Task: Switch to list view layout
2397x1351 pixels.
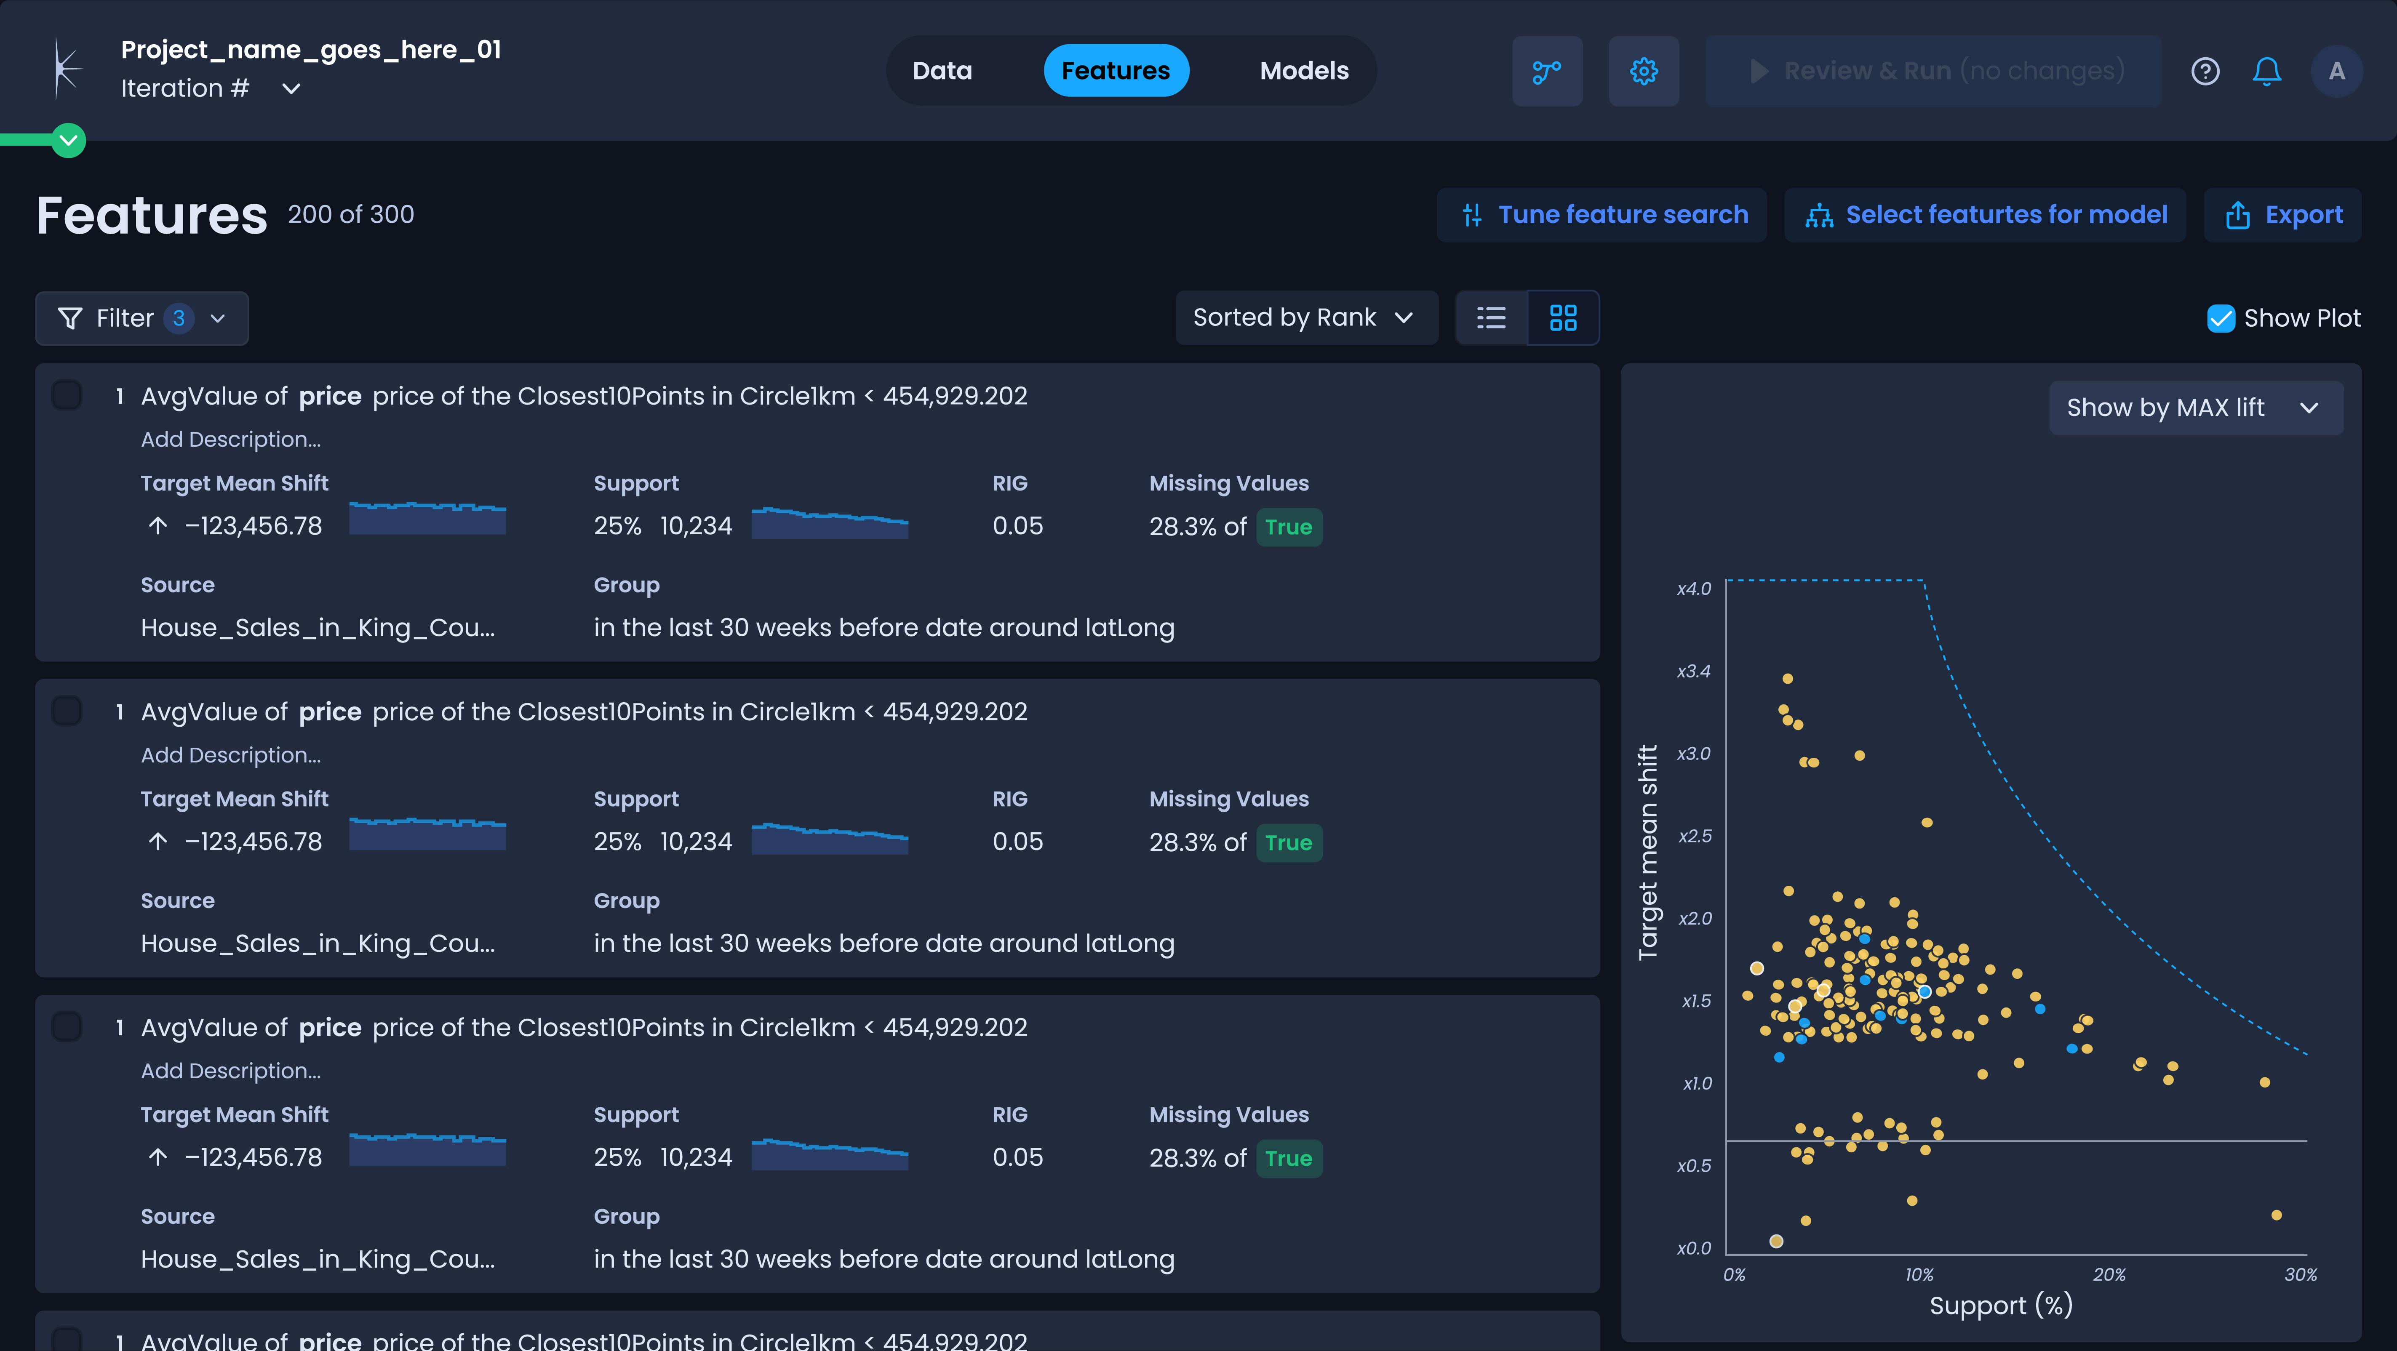Action: pos(1491,318)
